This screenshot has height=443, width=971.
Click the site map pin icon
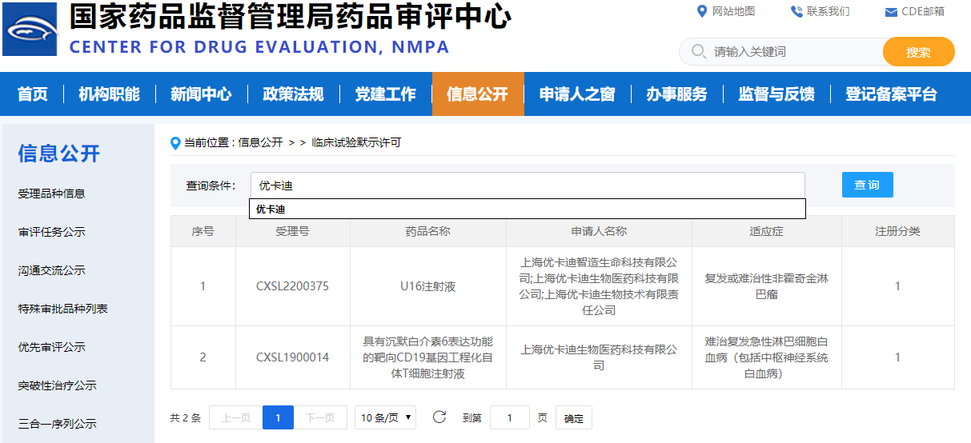click(702, 11)
